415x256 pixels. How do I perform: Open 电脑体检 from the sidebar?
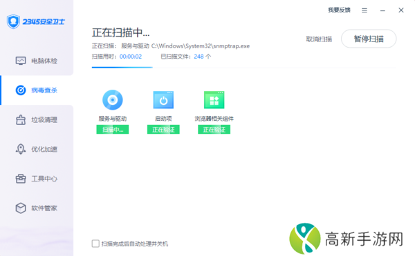click(x=37, y=61)
